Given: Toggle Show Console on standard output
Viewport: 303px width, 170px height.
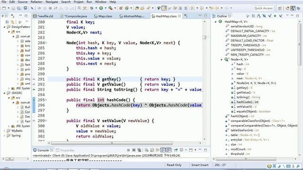Looking at the screenshot, I should [163, 150].
